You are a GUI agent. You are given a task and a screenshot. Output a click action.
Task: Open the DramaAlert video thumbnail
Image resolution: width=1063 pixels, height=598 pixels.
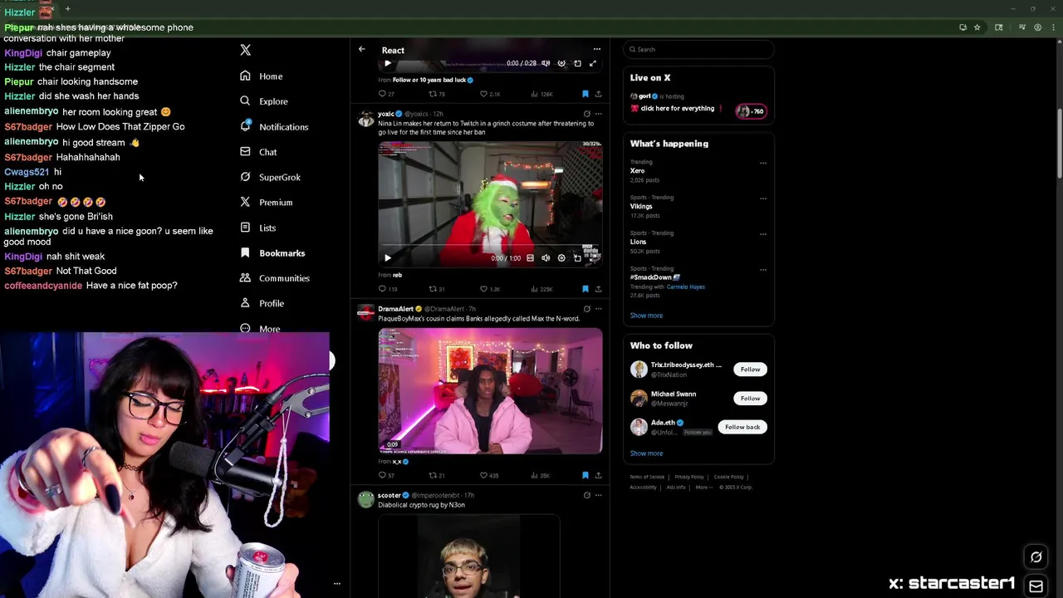(490, 391)
